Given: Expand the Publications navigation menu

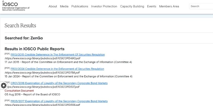Looking at the screenshot, I should tap(80, 6).
